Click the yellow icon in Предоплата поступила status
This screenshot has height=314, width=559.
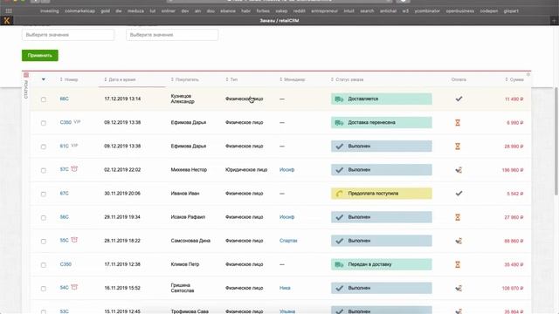pos(339,194)
